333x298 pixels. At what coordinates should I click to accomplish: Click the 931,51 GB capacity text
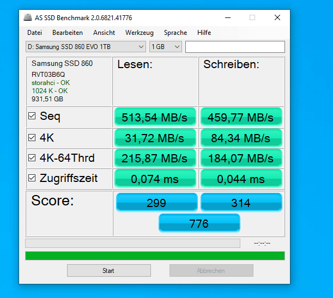(x=47, y=99)
